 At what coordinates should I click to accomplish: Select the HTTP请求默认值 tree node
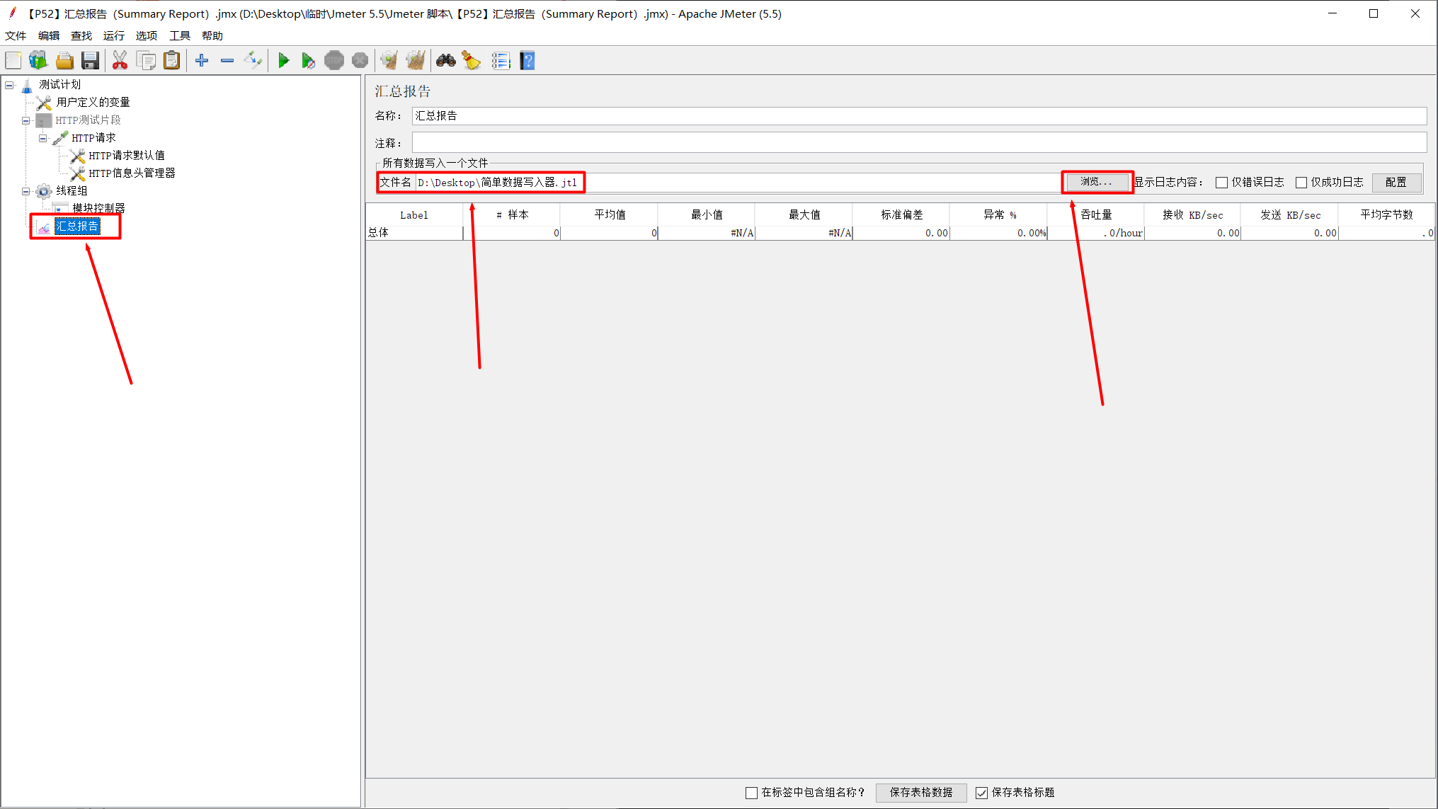point(126,155)
